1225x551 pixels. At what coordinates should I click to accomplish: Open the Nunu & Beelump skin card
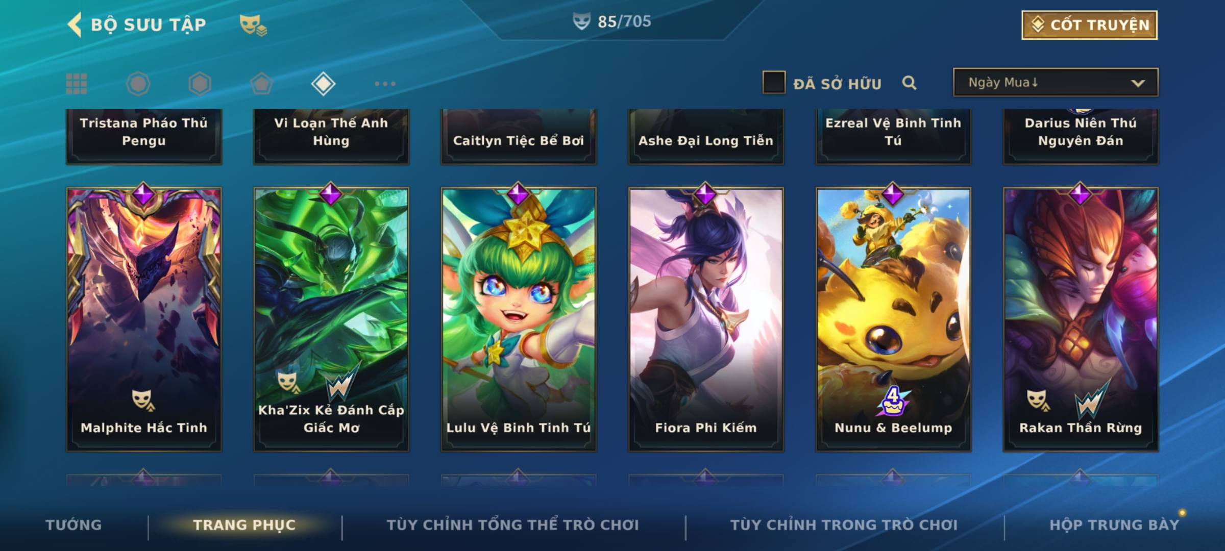[x=893, y=319]
